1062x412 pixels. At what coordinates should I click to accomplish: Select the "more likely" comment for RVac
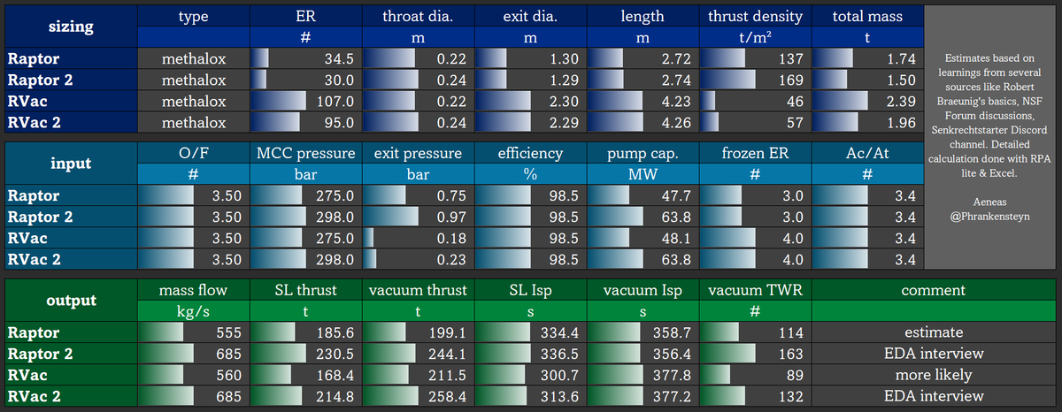933,375
